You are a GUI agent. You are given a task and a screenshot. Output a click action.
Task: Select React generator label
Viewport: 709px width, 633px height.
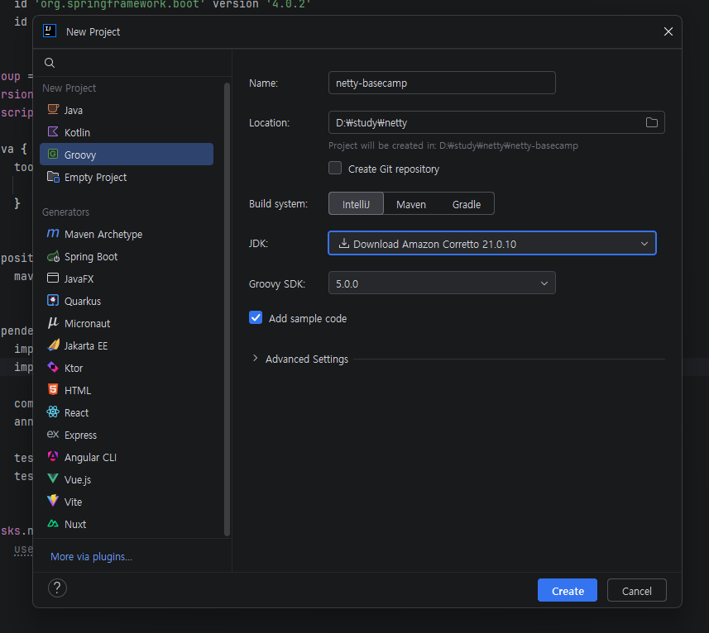[x=76, y=412]
